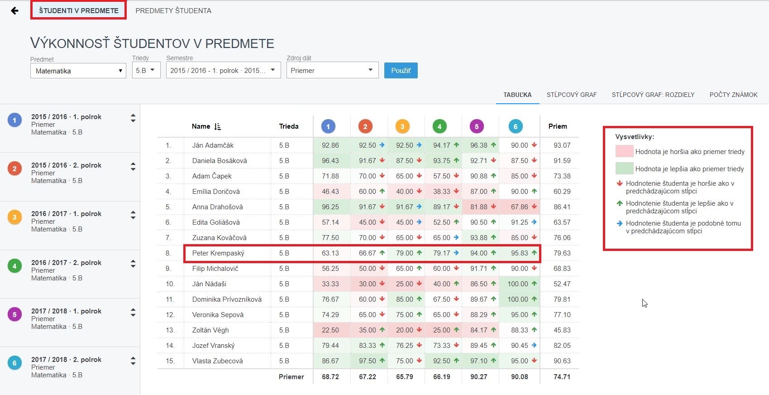Click blue column 1 header circle

click(x=328, y=126)
